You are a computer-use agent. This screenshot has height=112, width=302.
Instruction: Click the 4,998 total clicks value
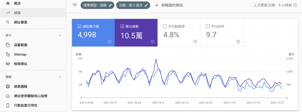click(x=87, y=35)
